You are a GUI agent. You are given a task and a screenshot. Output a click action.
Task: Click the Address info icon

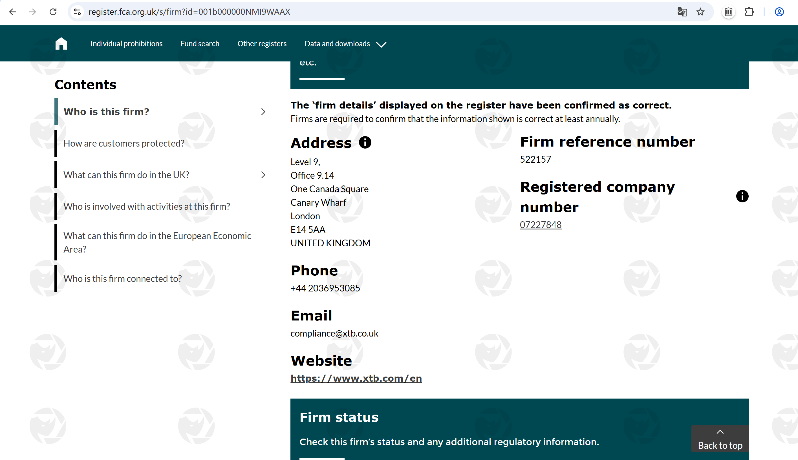tap(365, 143)
